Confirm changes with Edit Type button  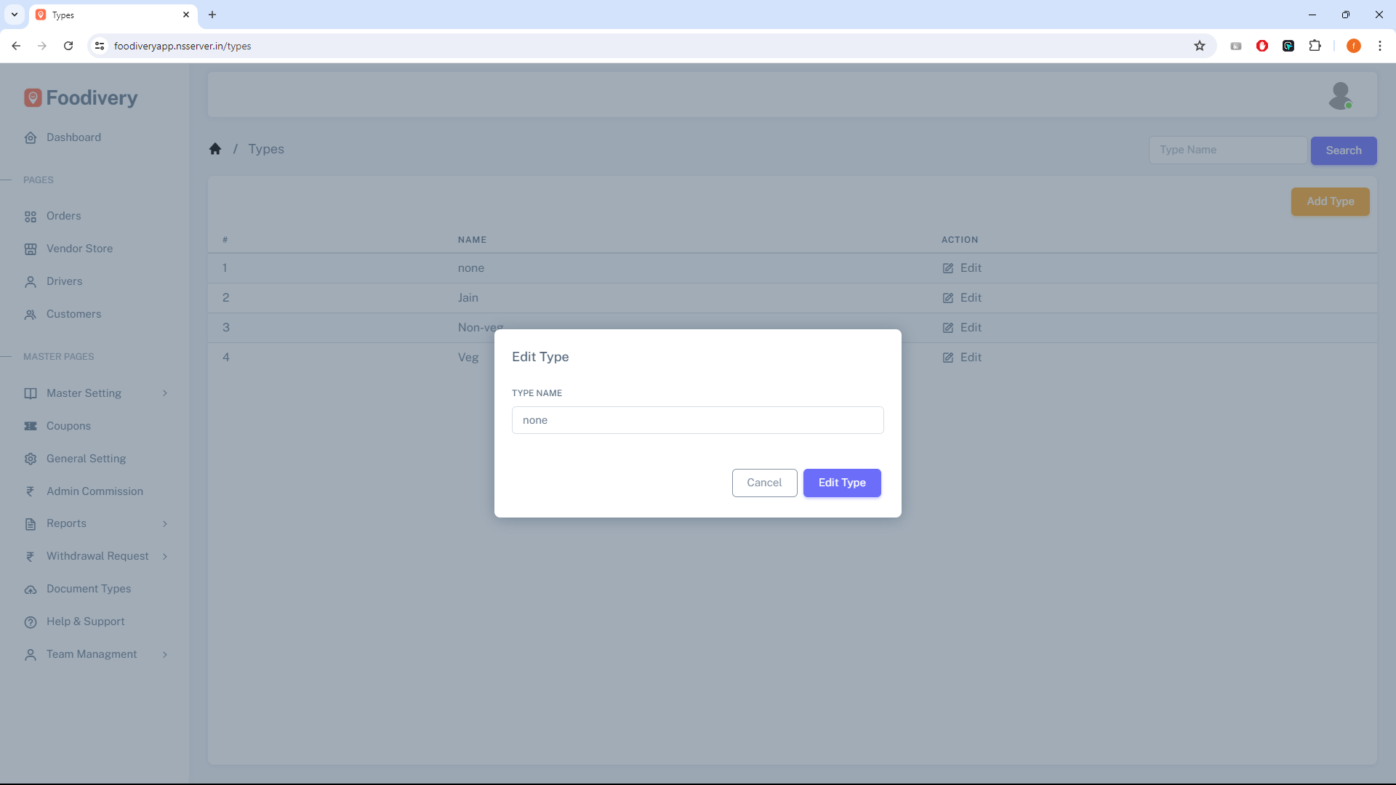click(x=842, y=483)
